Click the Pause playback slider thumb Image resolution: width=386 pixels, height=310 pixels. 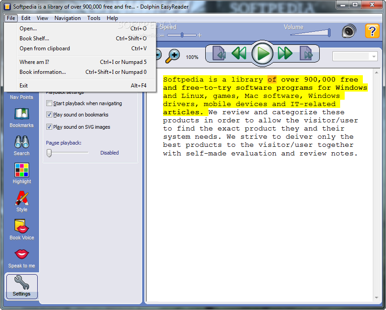(49, 153)
